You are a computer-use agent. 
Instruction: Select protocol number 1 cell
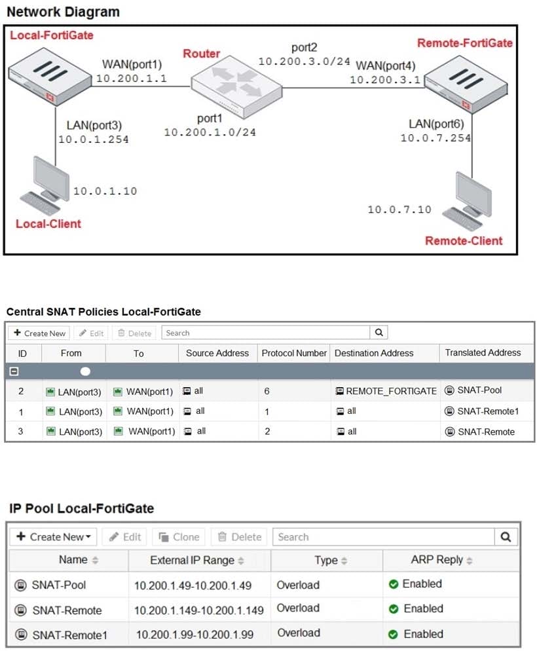pos(267,411)
